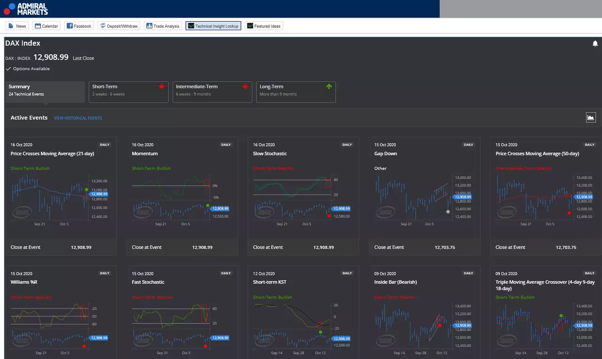Click the 12,908.99 last close price in header
602x359 pixels.
pos(51,57)
